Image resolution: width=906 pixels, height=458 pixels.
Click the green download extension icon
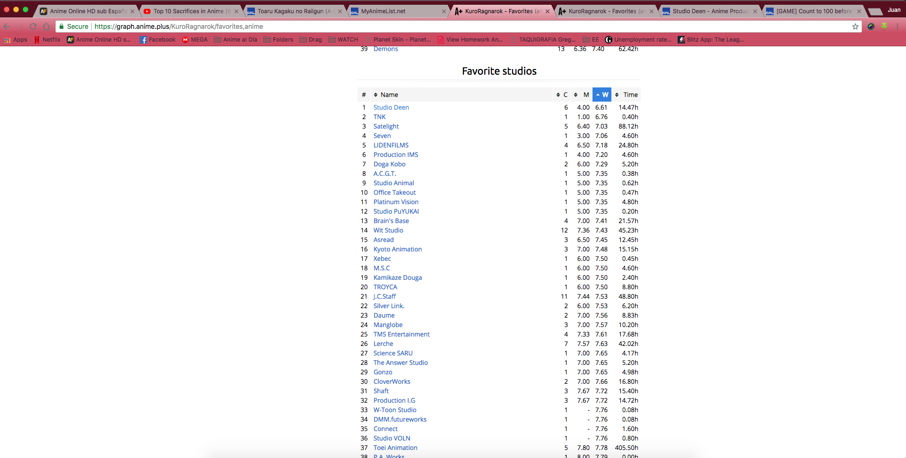884,26
